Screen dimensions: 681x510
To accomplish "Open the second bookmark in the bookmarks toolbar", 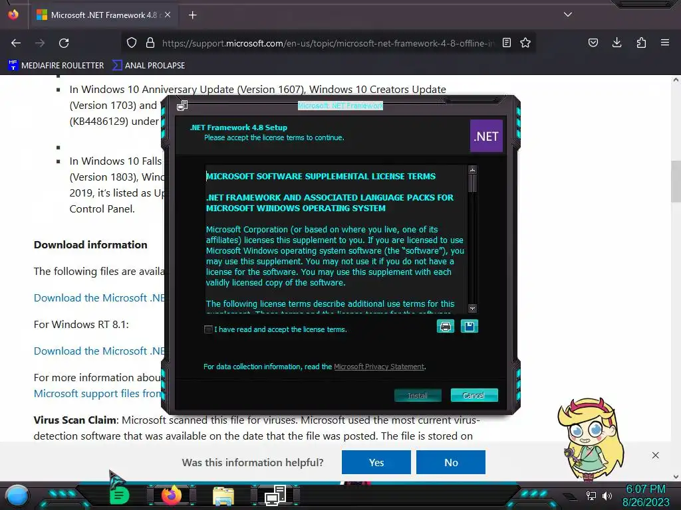I will point(148,66).
